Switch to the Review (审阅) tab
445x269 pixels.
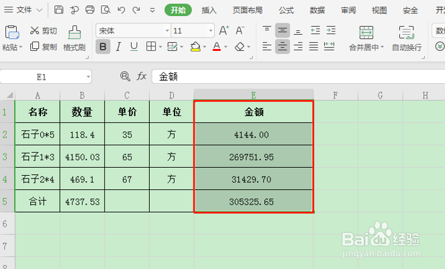pos(348,10)
